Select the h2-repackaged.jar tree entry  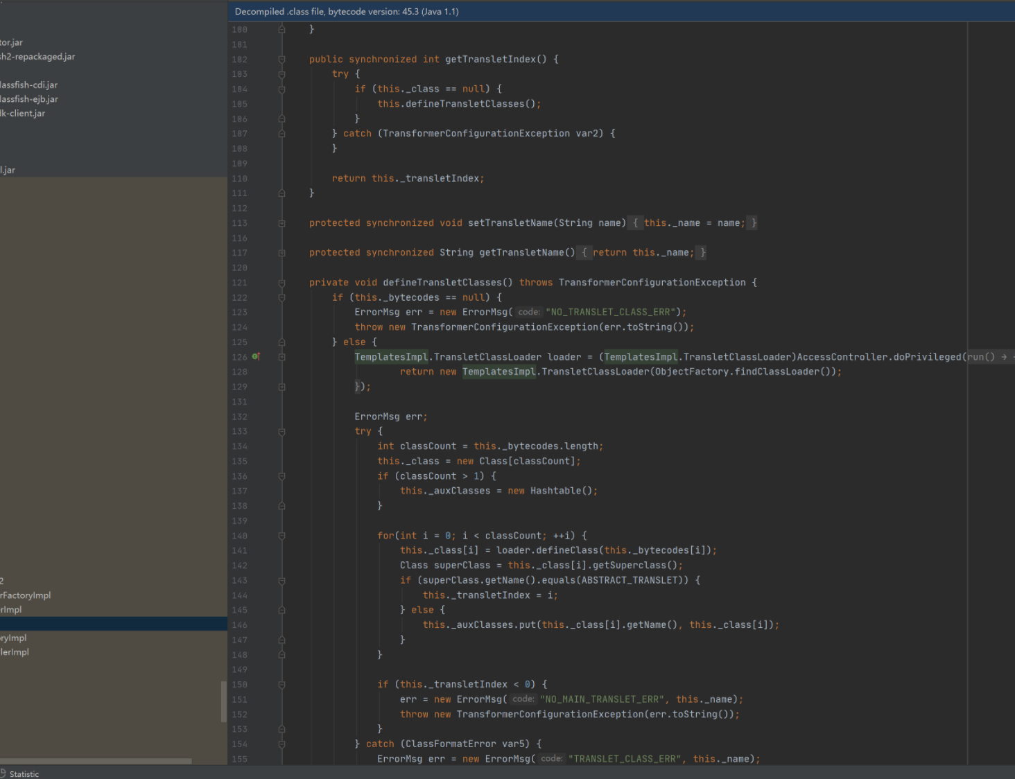[x=37, y=57]
